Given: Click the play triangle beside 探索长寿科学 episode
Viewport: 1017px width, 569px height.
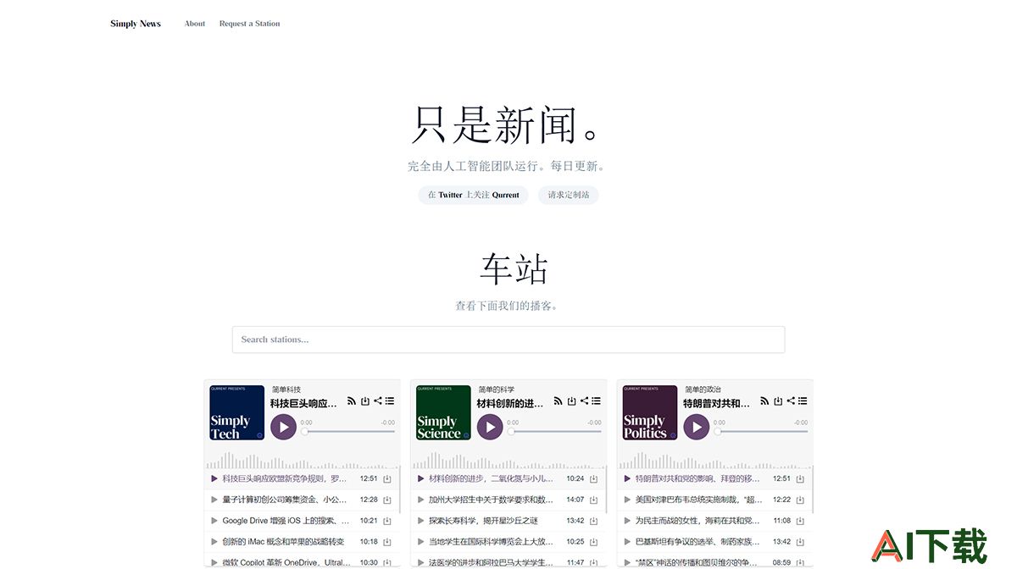Looking at the screenshot, I should click(x=421, y=521).
